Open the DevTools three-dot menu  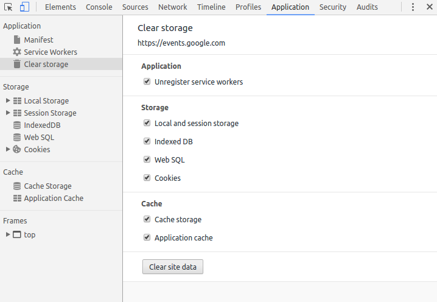[413, 7]
